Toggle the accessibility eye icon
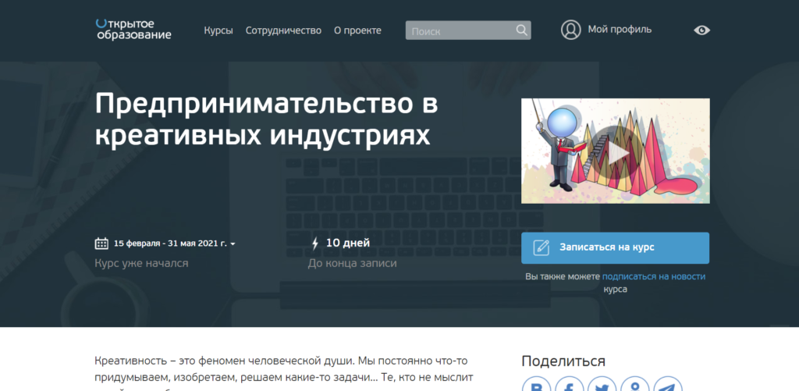This screenshot has width=799, height=391. click(701, 30)
